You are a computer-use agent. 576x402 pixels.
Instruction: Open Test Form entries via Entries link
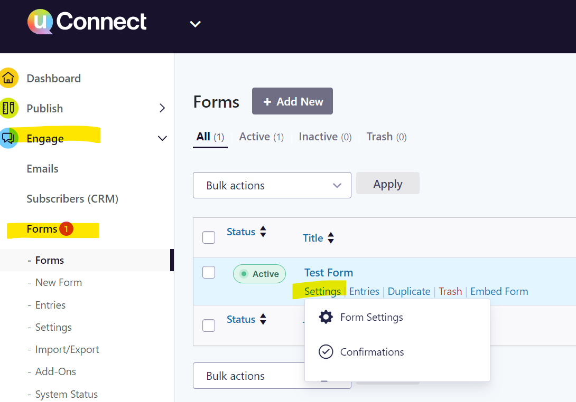(364, 291)
